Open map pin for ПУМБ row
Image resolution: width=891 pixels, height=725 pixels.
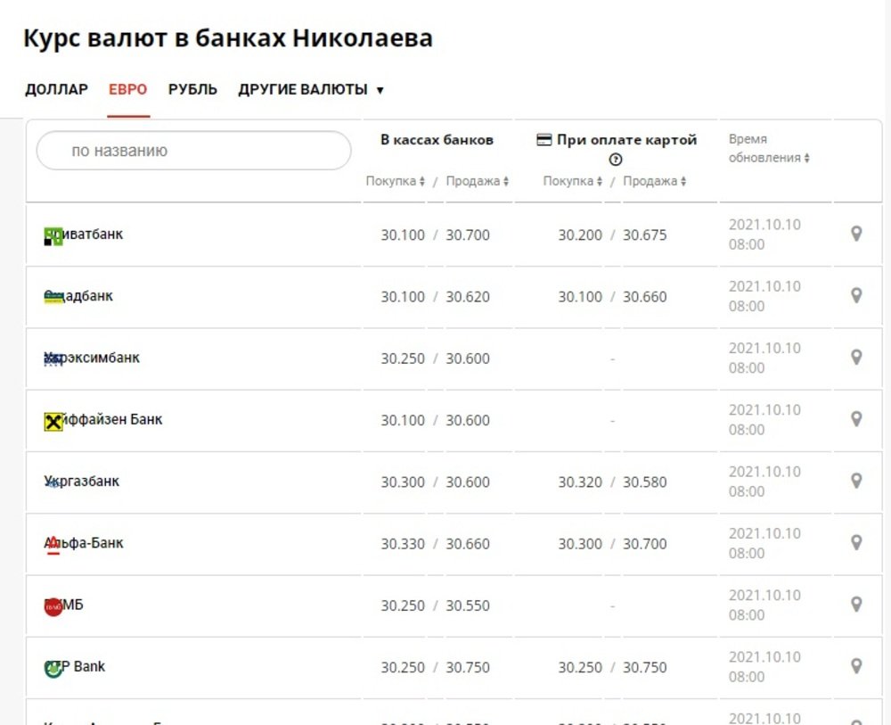pos(856,605)
